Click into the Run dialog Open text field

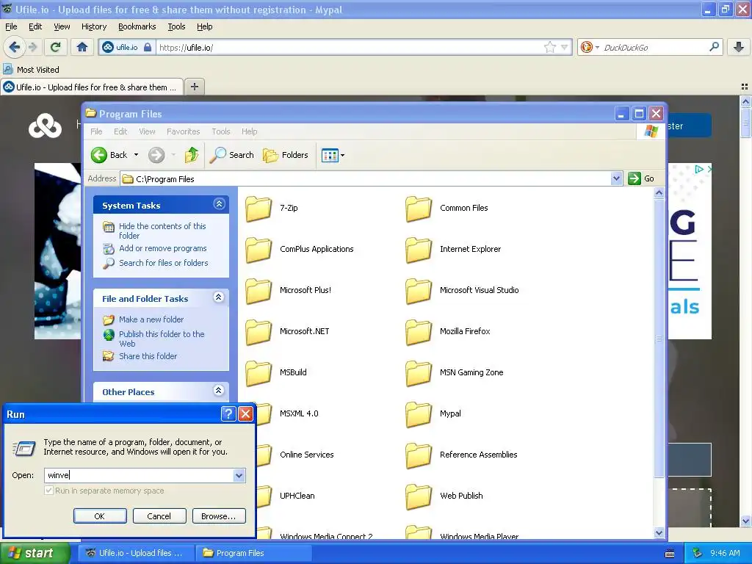pyautogui.click(x=139, y=475)
